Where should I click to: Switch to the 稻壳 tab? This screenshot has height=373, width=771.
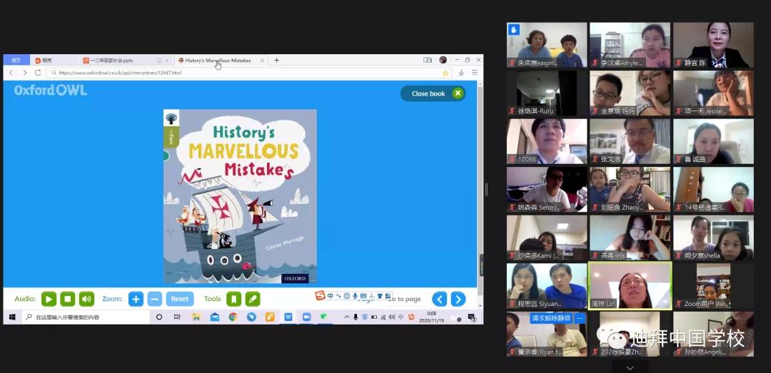[54, 60]
